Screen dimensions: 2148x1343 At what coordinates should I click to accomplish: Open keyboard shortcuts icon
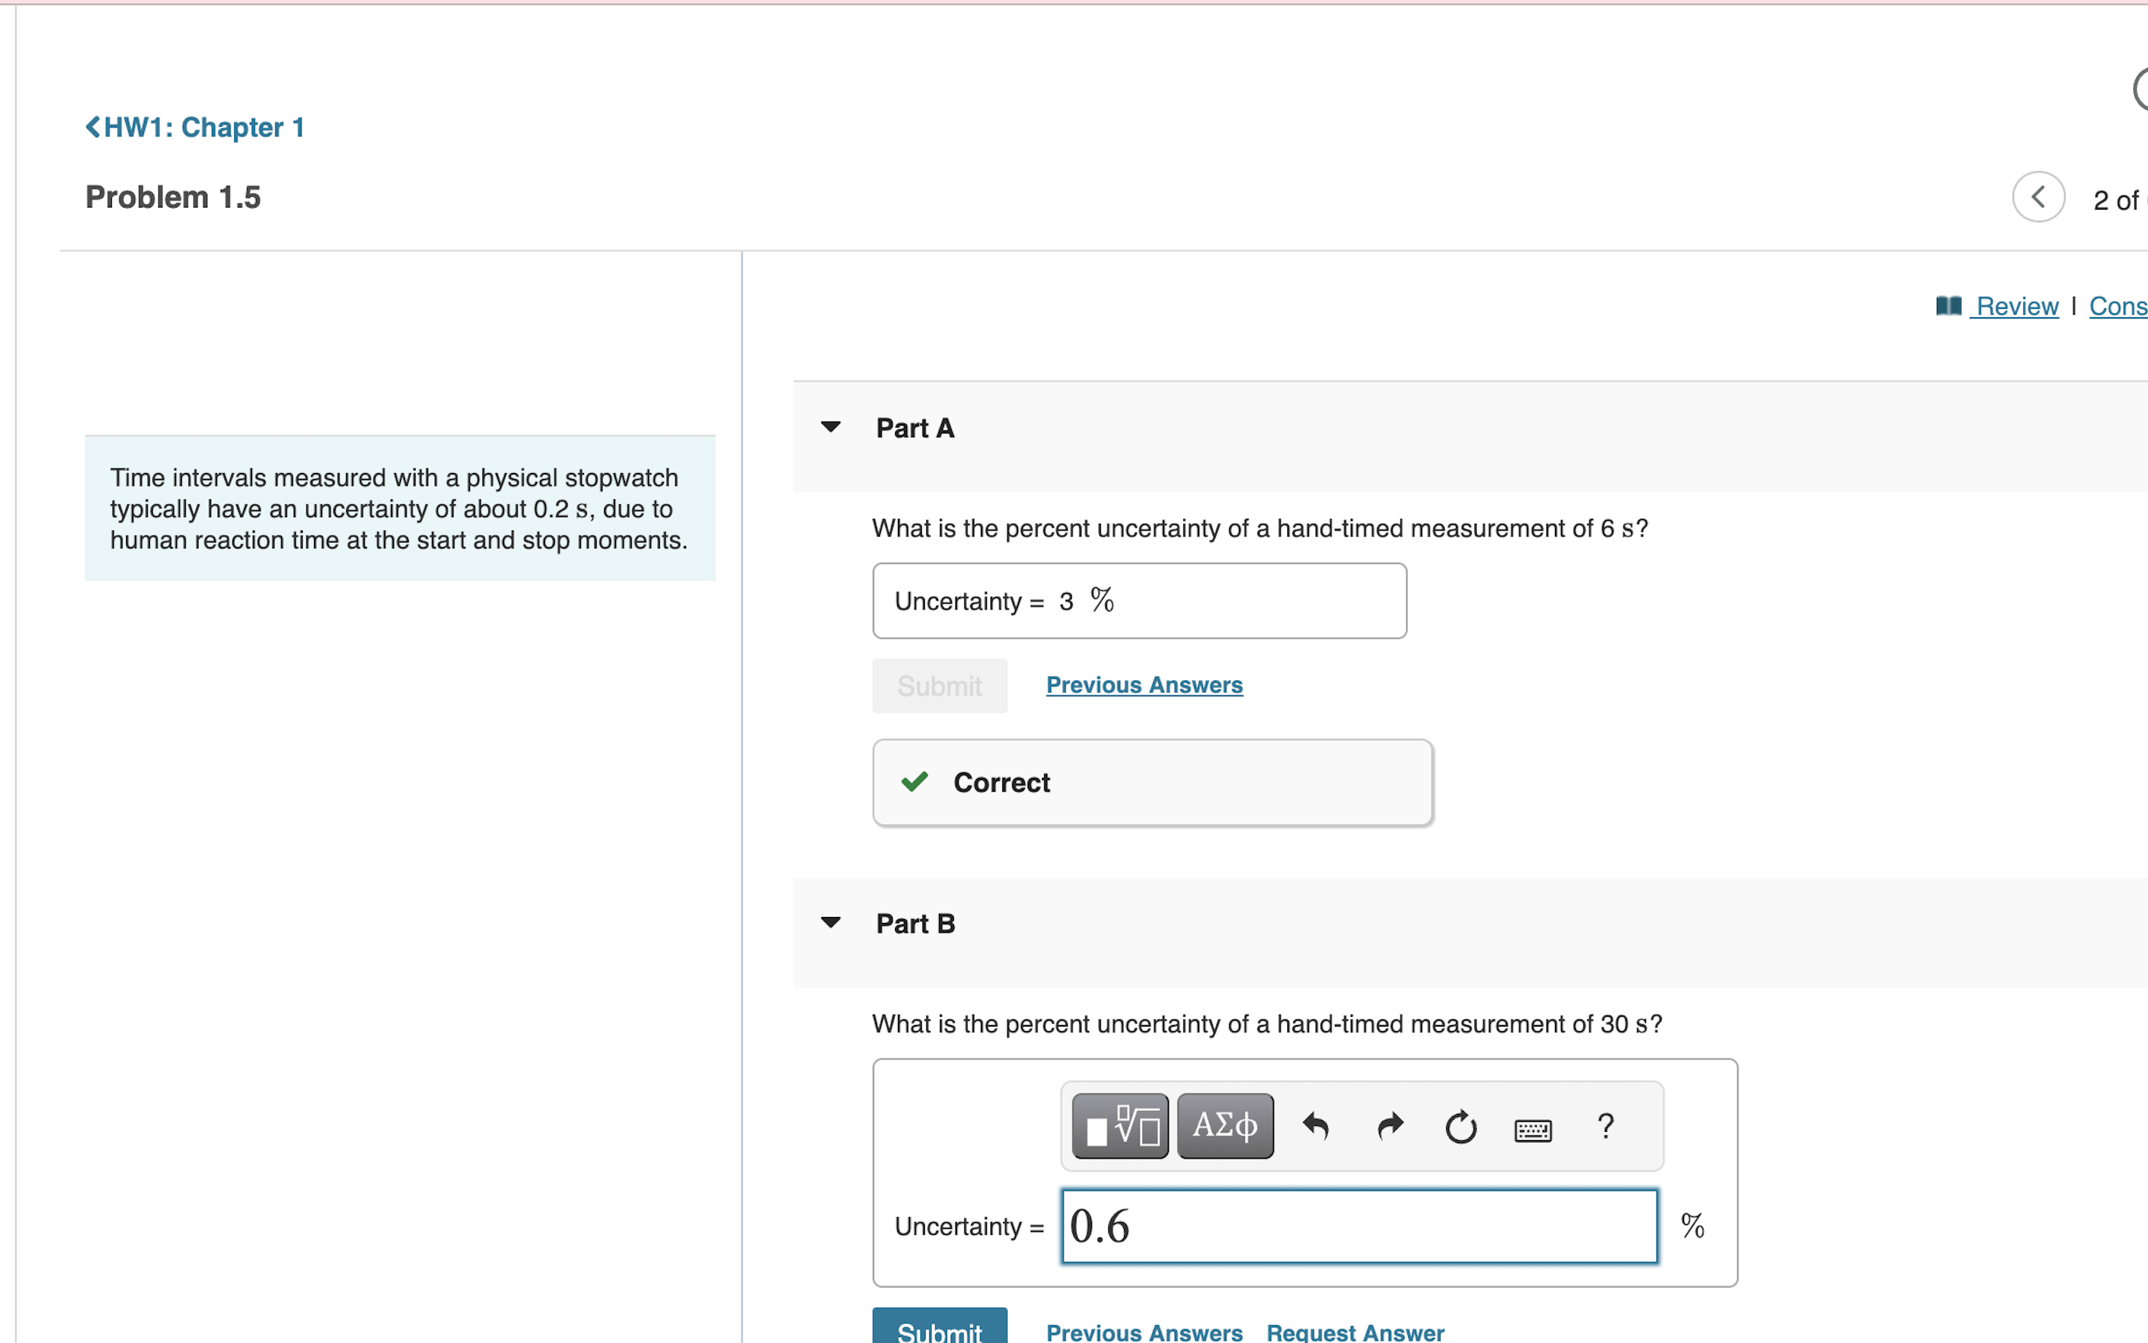click(1533, 1129)
